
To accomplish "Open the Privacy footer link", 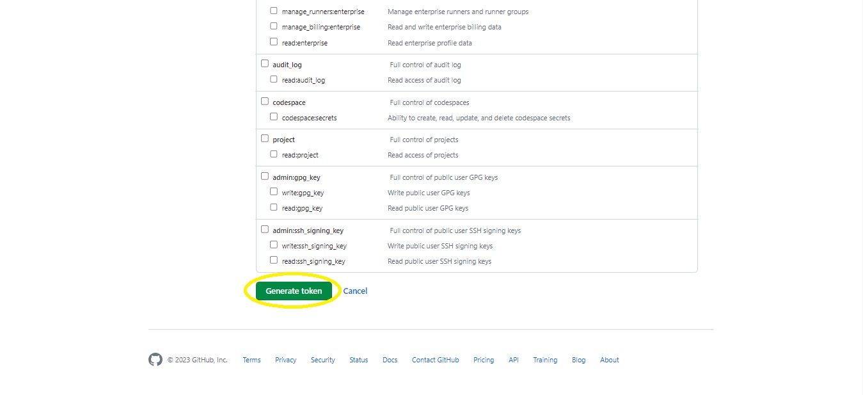I will (x=285, y=360).
